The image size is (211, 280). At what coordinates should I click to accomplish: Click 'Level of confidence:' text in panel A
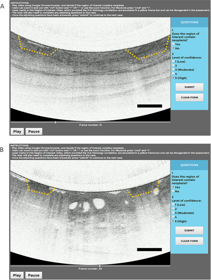point(187,58)
